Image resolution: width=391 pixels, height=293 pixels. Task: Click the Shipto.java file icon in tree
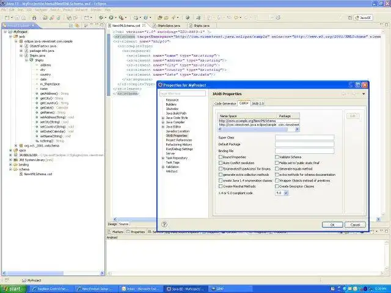point(25,56)
